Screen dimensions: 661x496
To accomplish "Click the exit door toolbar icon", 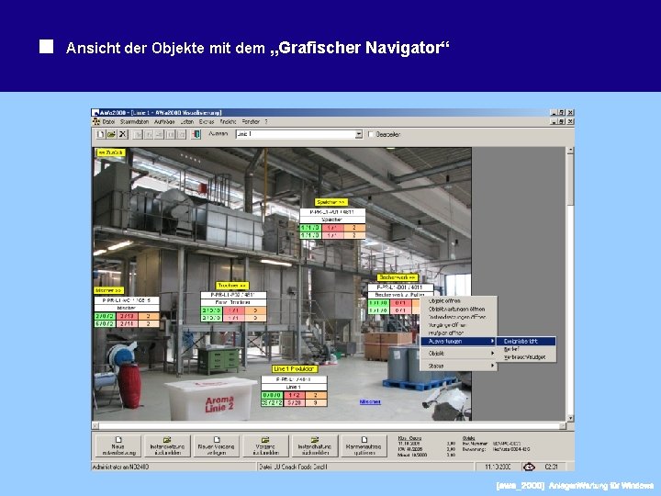I will tap(196, 134).
